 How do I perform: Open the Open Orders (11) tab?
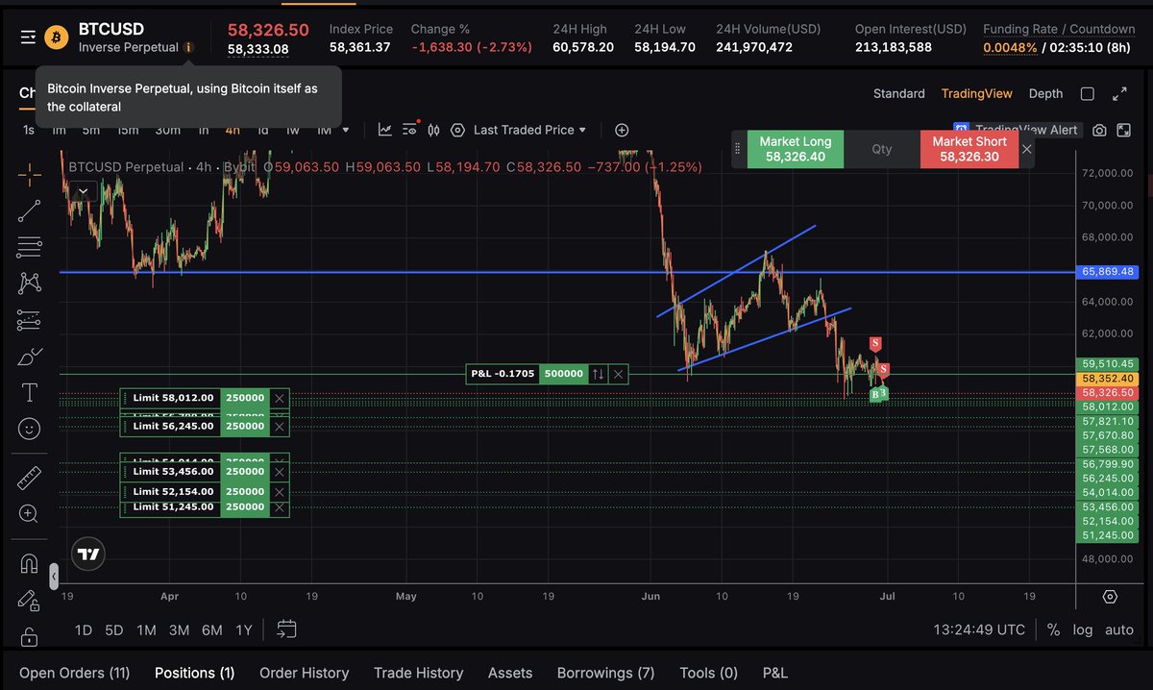[x=74, y=673]
